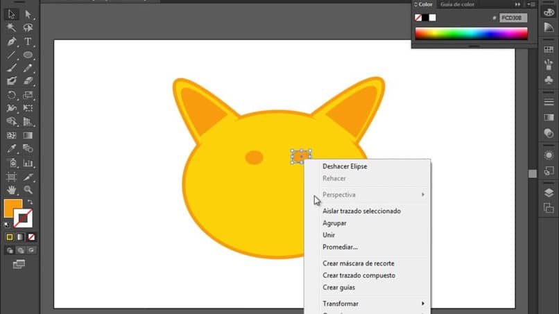
Task: Enable Draw Behind mode
Action: pos(21,250)
